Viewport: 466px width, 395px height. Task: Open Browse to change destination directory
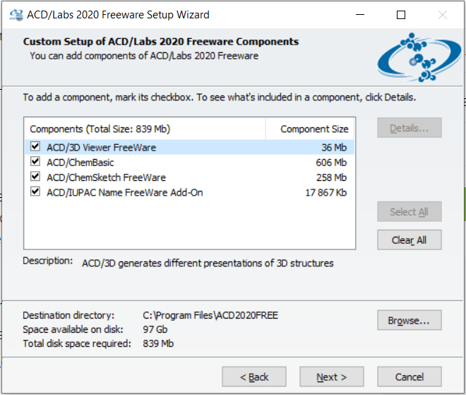point(409,320)
